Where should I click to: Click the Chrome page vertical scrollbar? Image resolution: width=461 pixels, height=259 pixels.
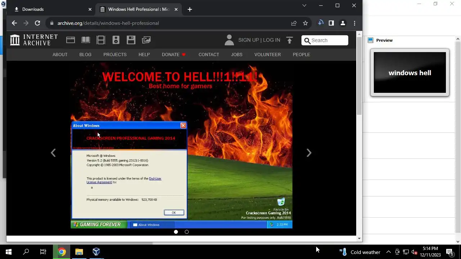coord(359,76)
